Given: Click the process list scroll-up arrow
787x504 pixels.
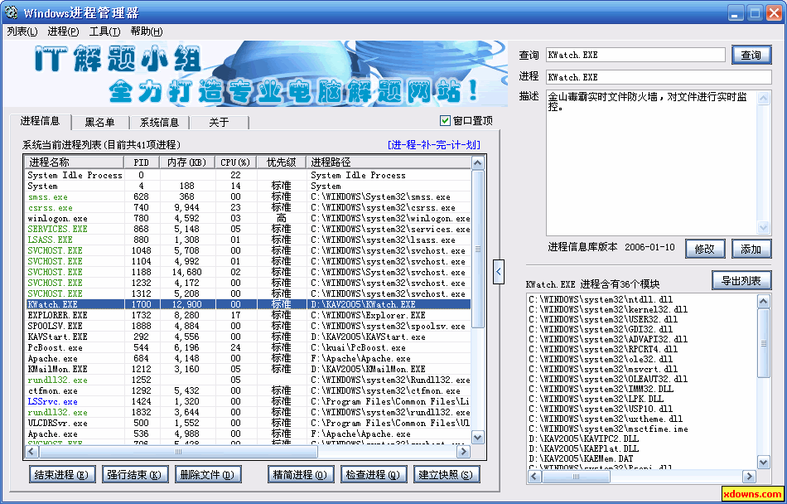Looking at the screenshot, I should [477, 162].
